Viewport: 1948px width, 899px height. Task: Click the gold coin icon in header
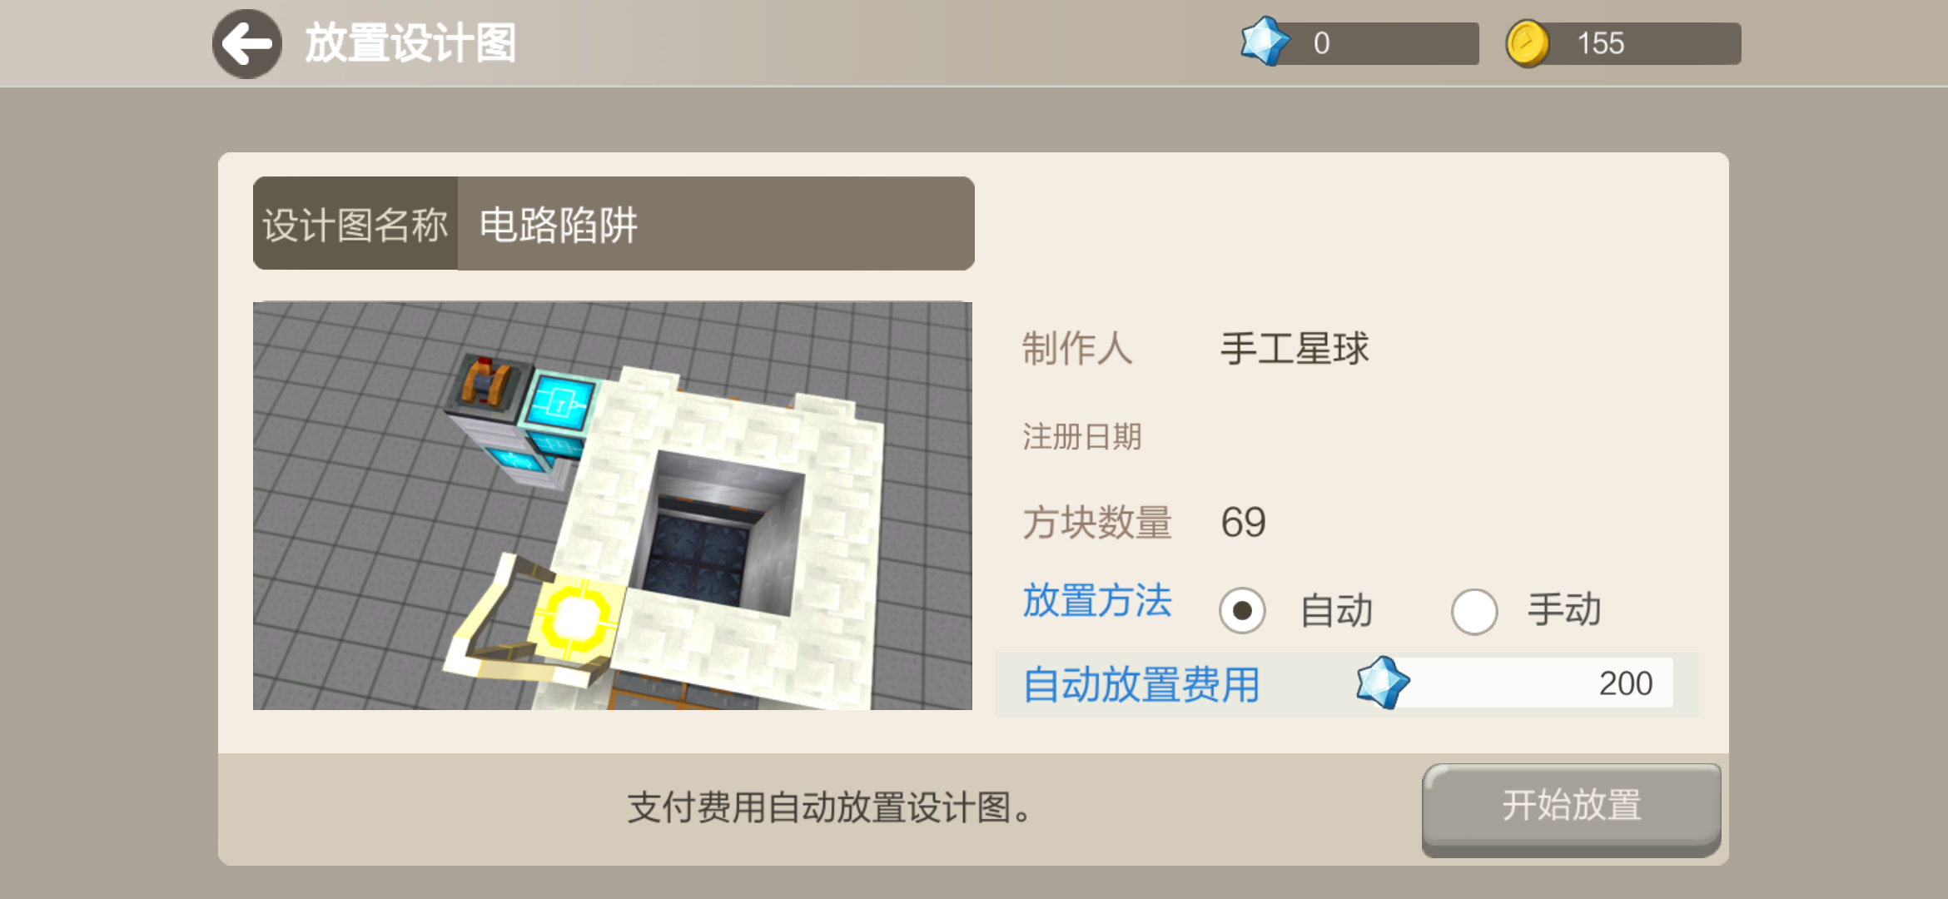click(x=1528, y=43)
